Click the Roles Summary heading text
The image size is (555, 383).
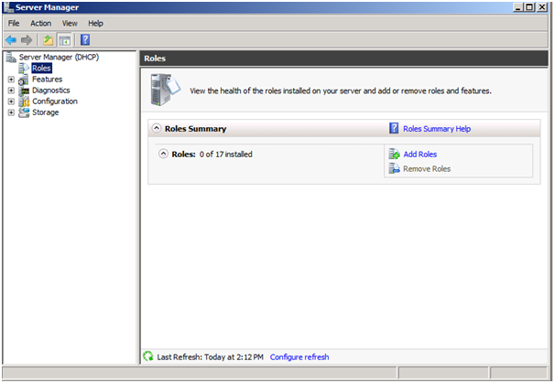point(195,129)
